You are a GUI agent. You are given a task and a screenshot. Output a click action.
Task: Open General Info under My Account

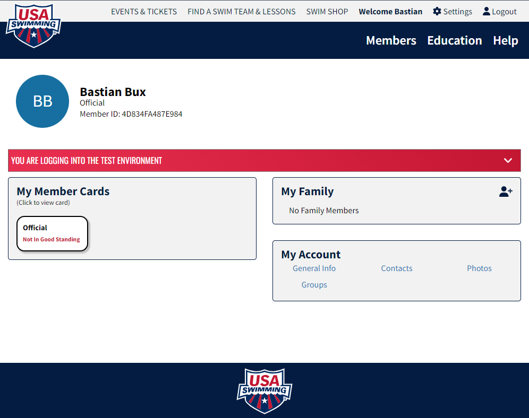314,268
